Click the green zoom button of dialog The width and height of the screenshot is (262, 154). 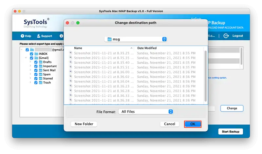pos(78,23)
